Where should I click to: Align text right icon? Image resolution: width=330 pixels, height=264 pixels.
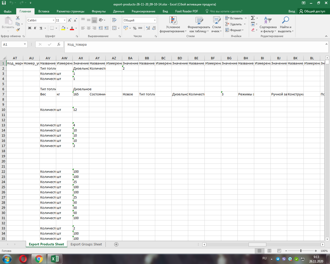(x=94, y=28)
